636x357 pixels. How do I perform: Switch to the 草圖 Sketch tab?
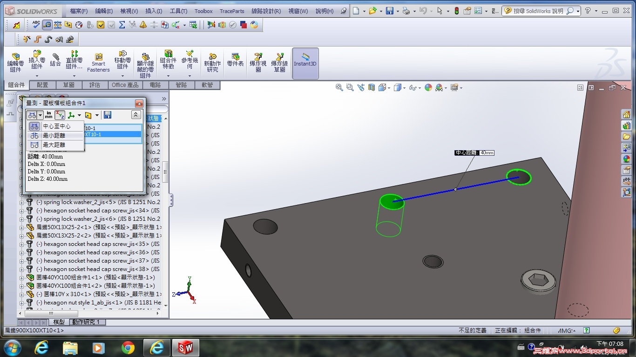pos(68,85)
